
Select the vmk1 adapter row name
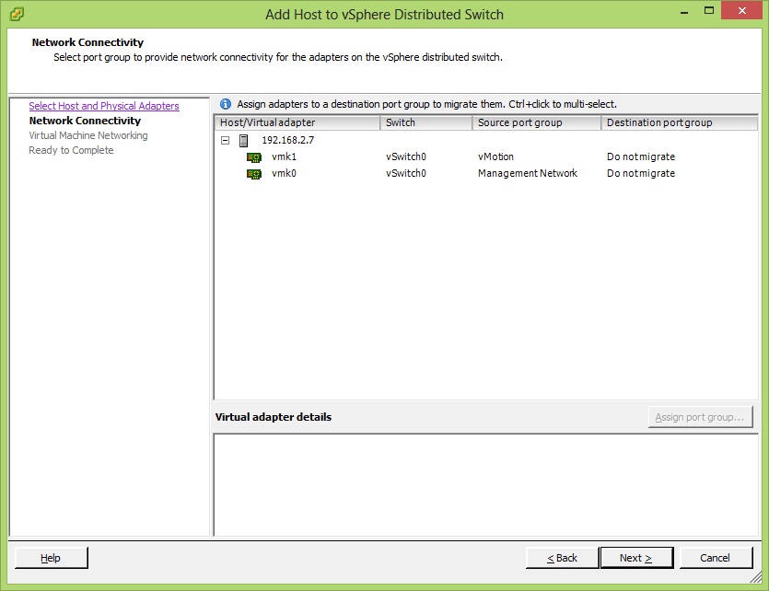(x=284, y=157)
